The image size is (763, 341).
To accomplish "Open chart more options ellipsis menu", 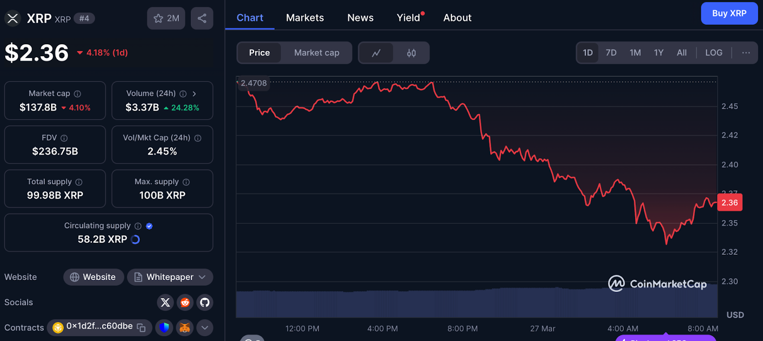I will coord(746,53).
